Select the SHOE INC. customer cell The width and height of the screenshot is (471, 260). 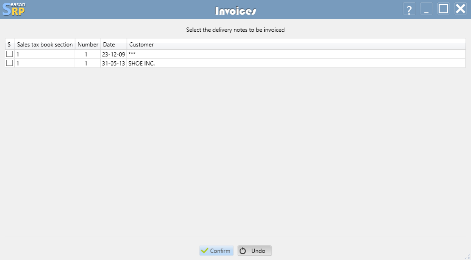coord(296,63)
